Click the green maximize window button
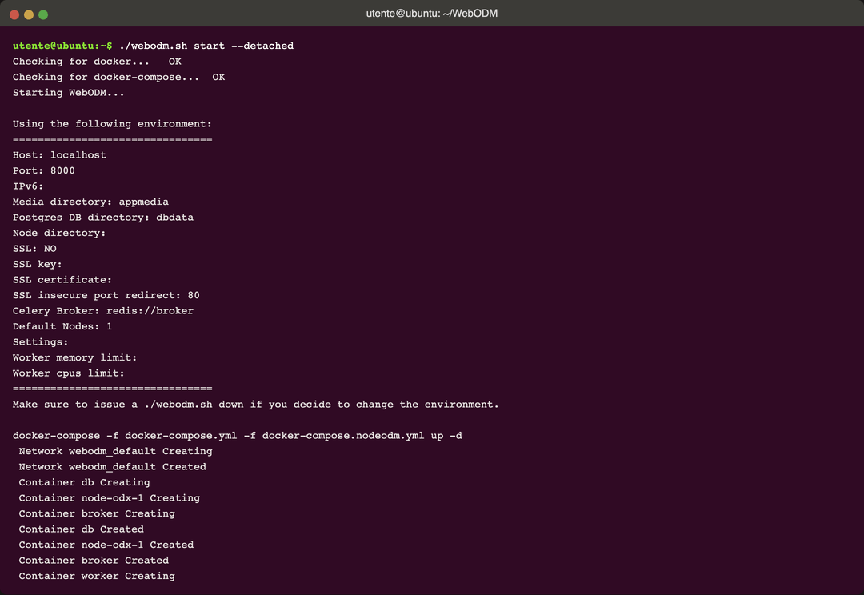 pyautogui.click(x=43, y=15)
